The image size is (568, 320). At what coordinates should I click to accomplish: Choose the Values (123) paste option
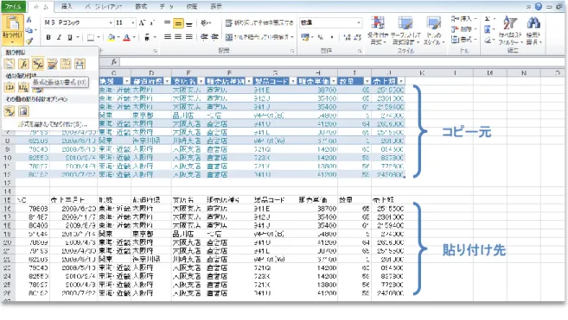point(10,87)
